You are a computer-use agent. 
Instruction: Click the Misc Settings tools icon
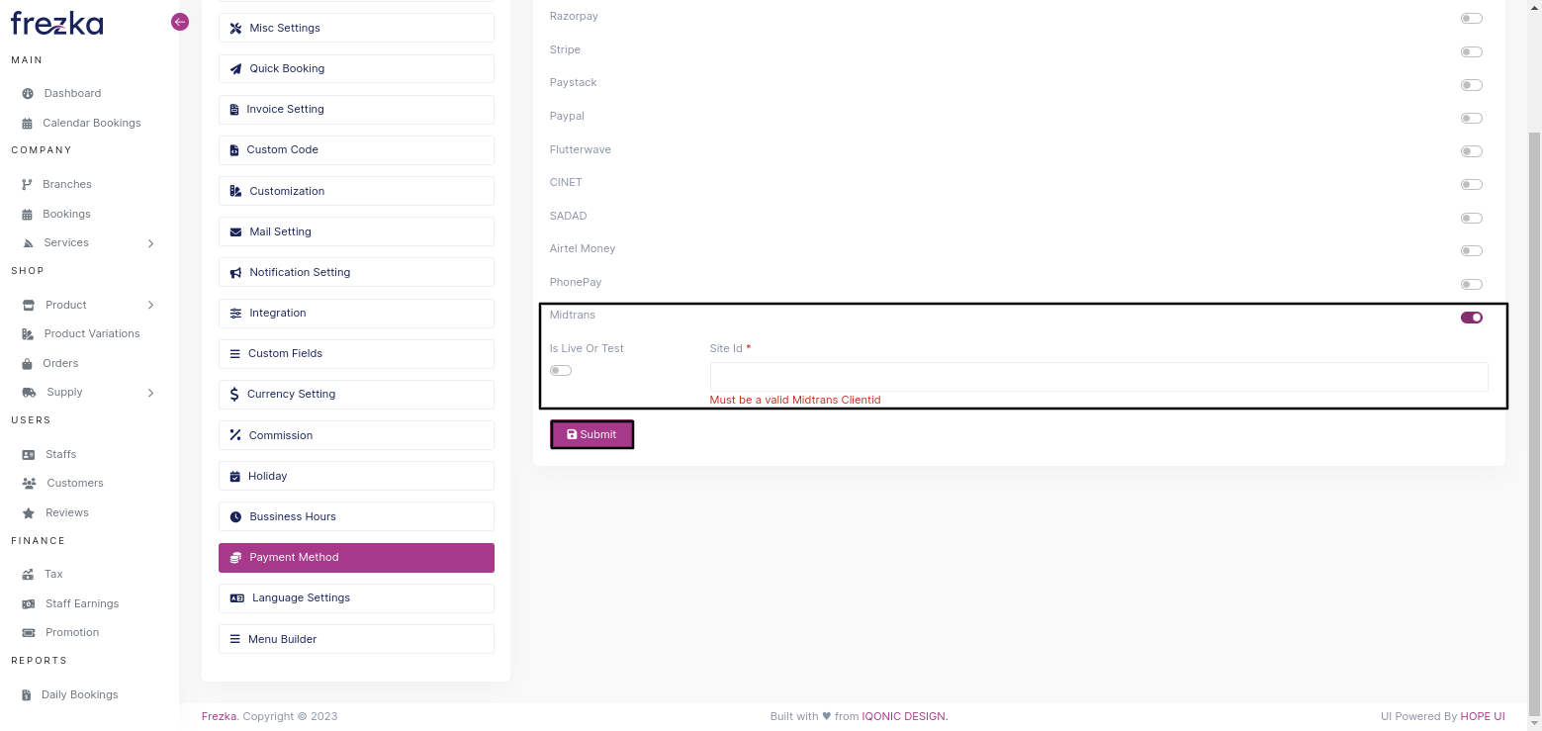coord(235,28)
